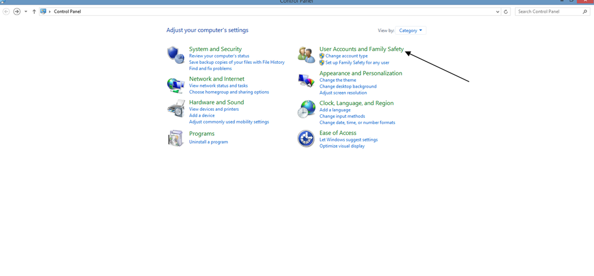Click the Clock, Language, and Region icon
Image resolution: width=594 pixels, height=276 pixels.
pyautogui.click(x=306, y=110)
